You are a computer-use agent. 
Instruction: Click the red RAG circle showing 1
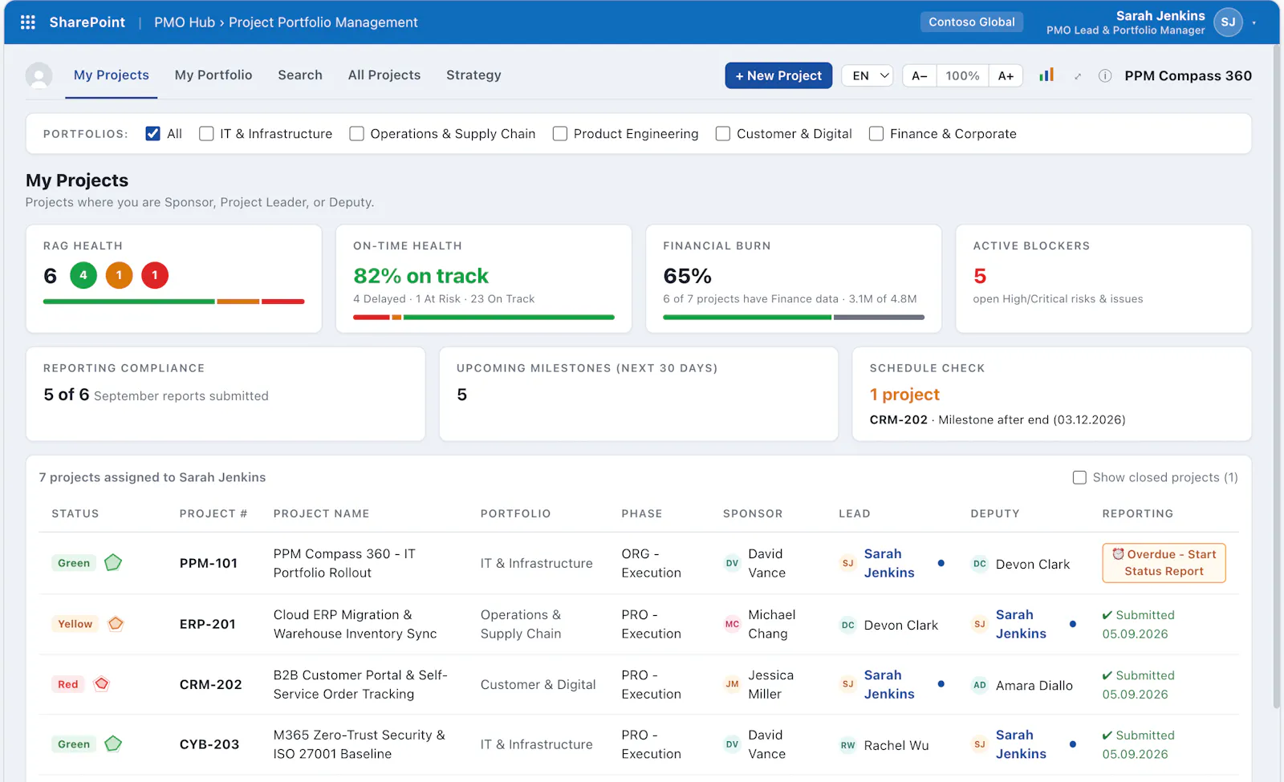point(155,275)
